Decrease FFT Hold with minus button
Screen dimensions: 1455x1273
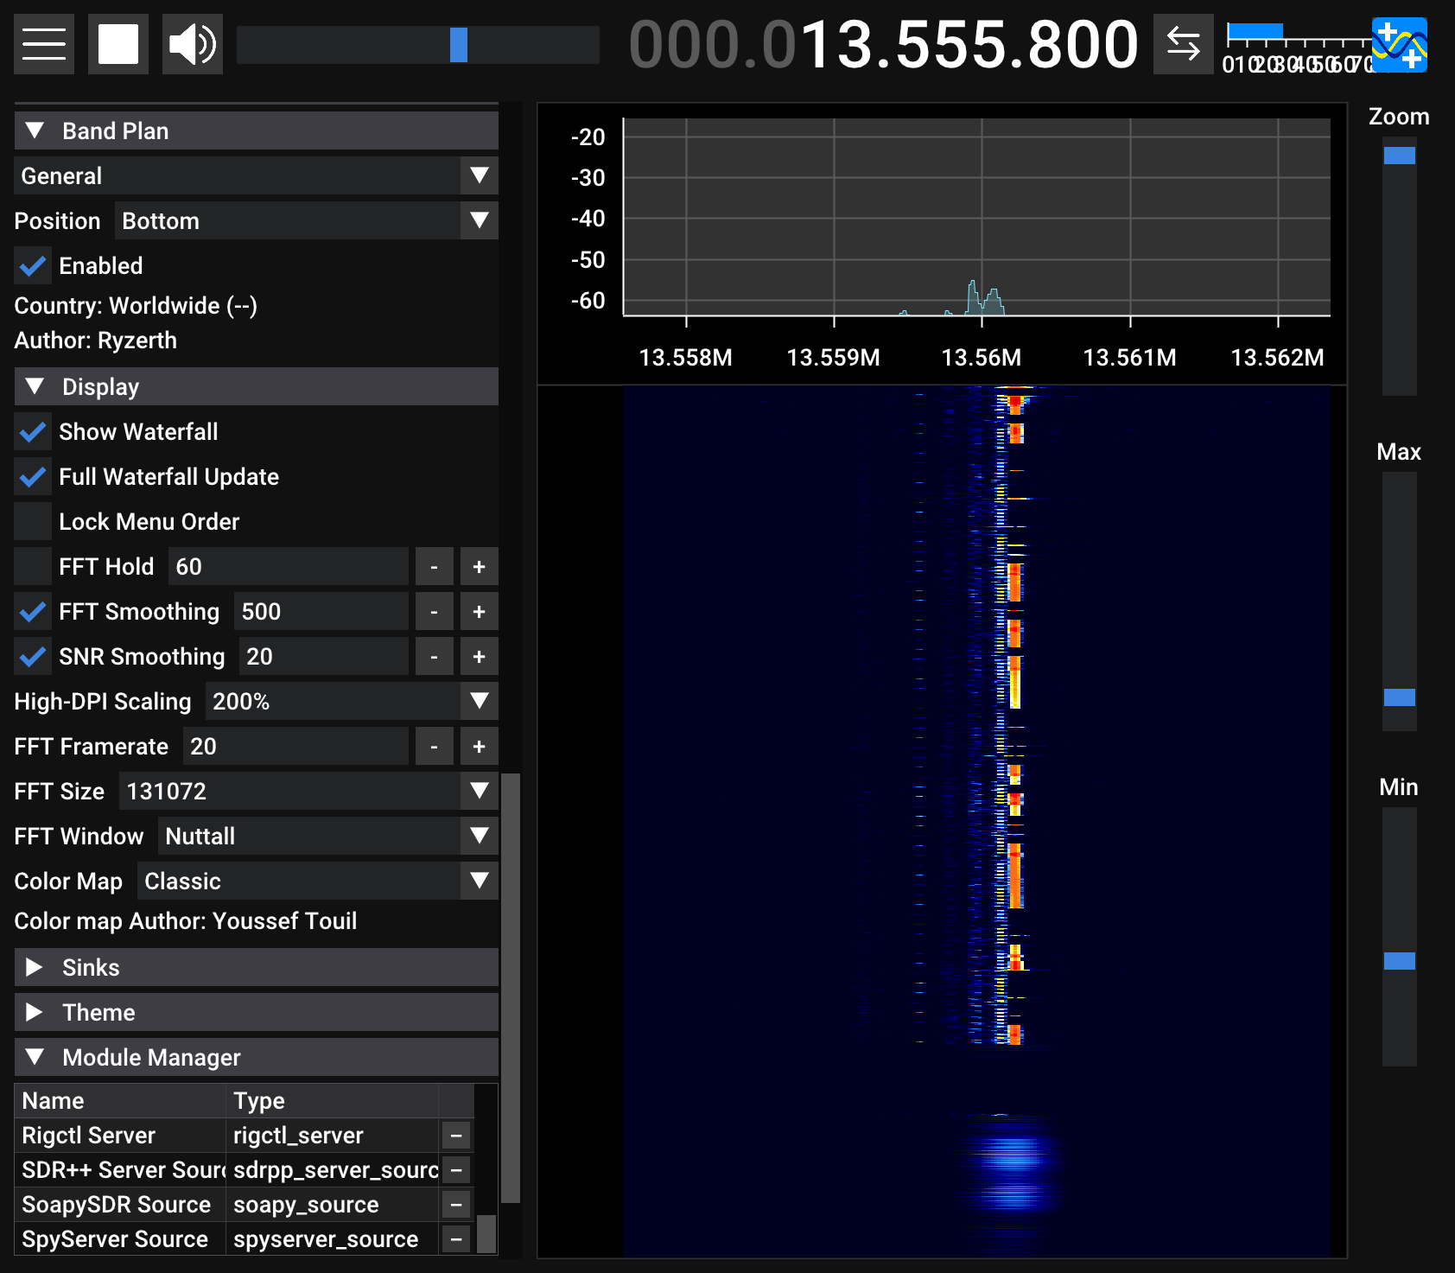pos(435,566)
